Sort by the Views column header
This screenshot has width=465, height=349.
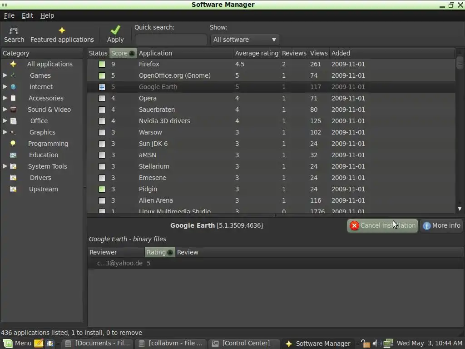319,54
